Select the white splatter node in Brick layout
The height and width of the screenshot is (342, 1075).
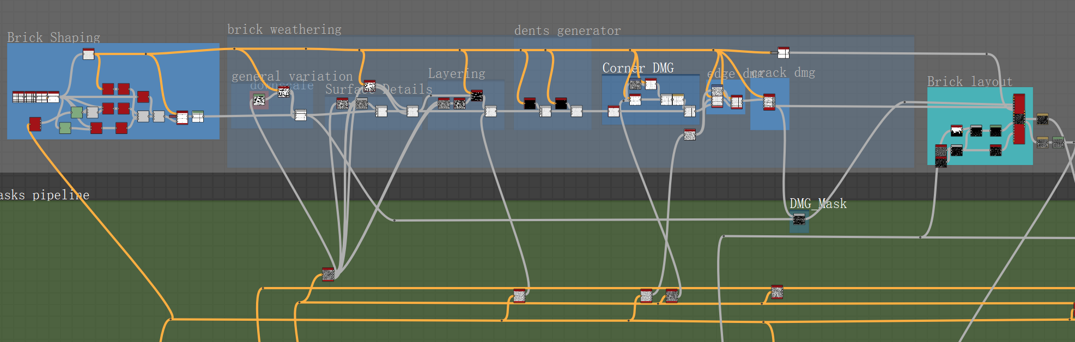point(957,131)
